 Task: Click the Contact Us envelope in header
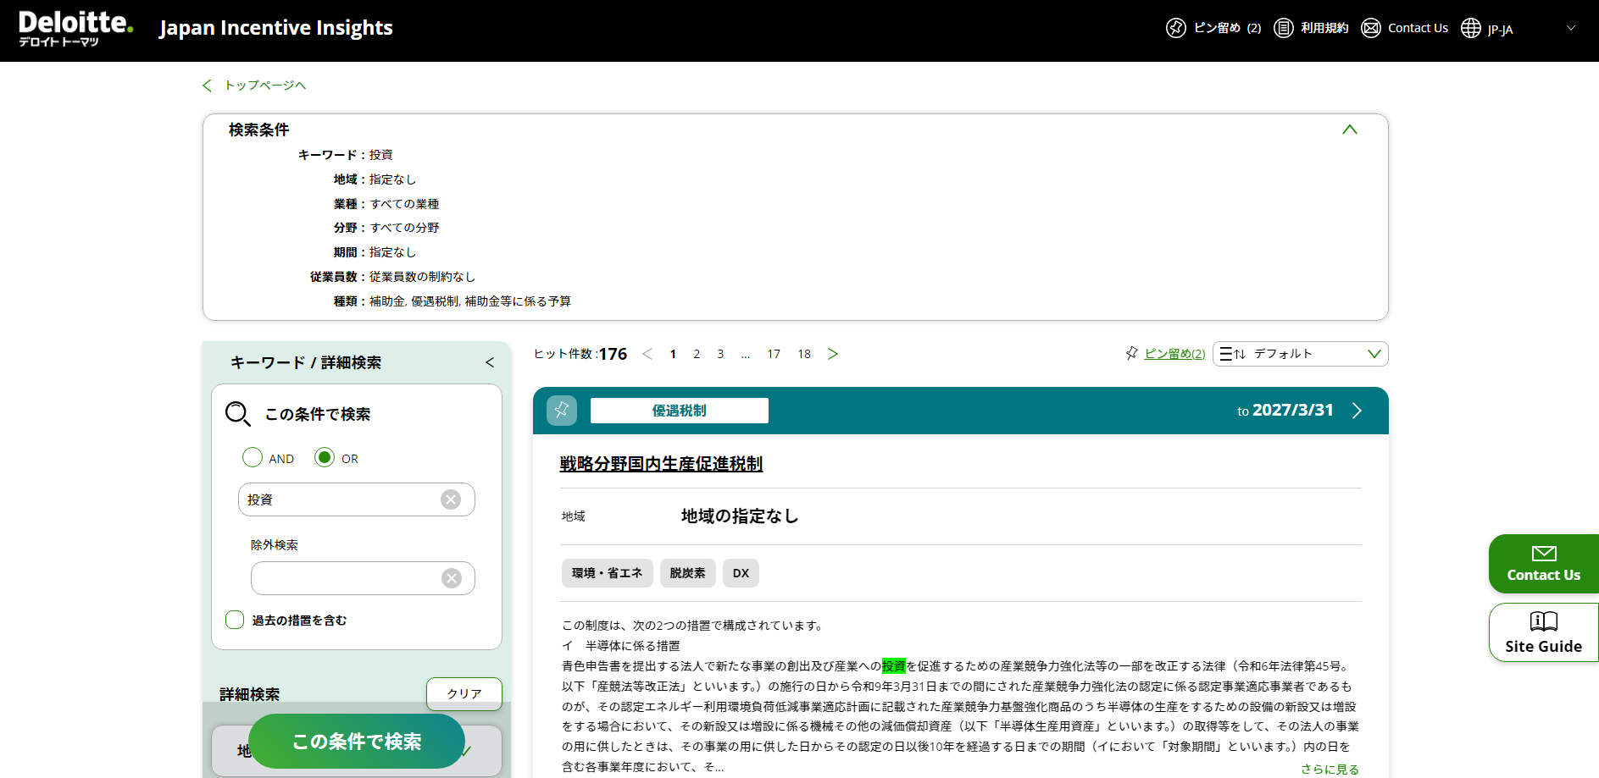(x=1370, y=28)
